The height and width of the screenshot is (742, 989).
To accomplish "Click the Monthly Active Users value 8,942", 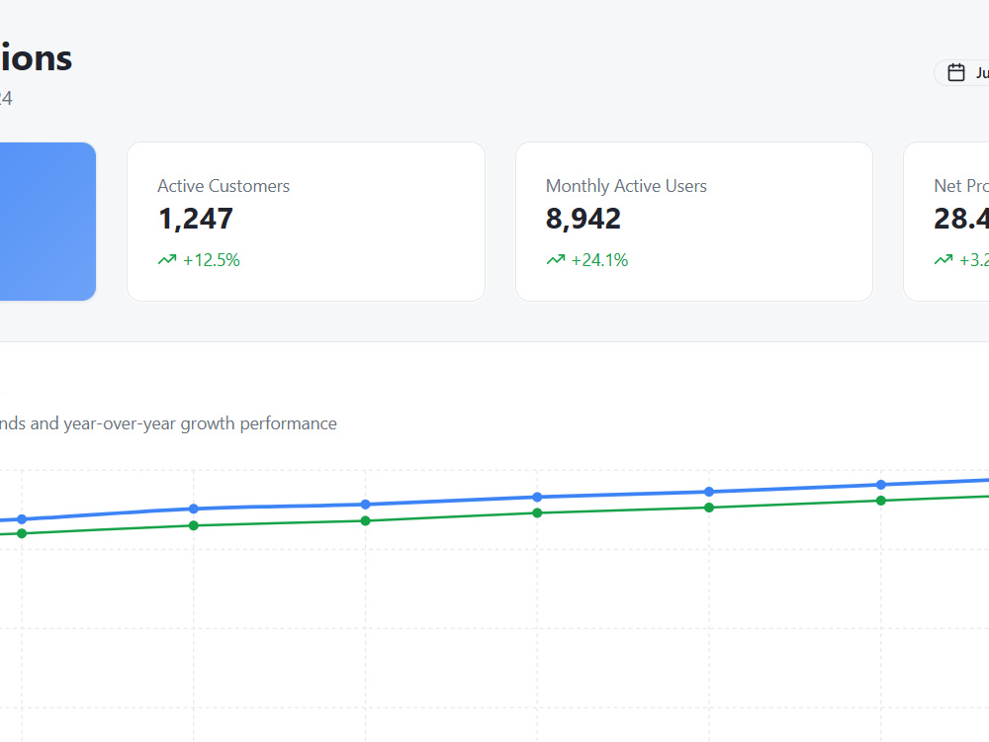I will tap(584, 219).
